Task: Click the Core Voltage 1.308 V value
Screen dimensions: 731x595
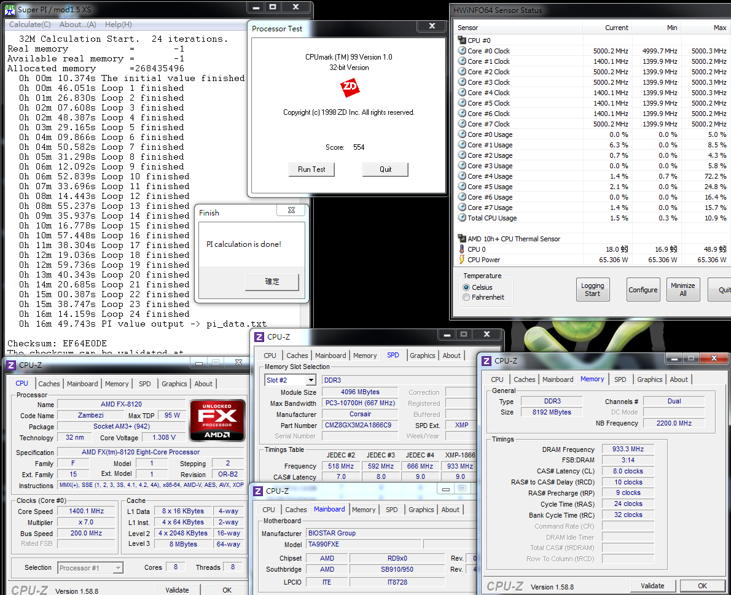Action: (x=163, y=437)
